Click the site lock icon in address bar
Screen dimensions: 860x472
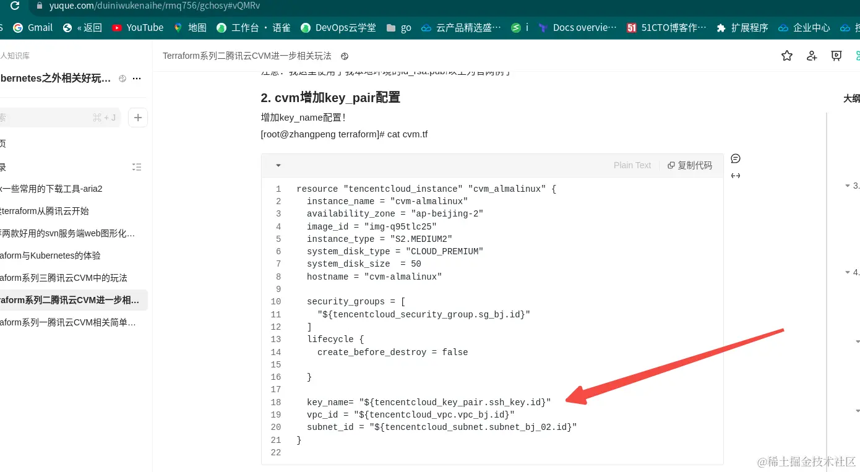click(40, 6)
